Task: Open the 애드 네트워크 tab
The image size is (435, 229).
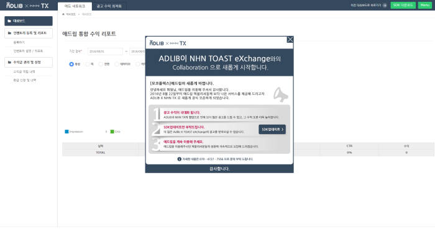Action: [75, 6]
